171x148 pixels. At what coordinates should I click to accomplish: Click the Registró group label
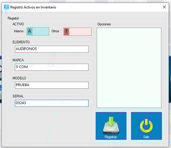[x=13, y=18]
